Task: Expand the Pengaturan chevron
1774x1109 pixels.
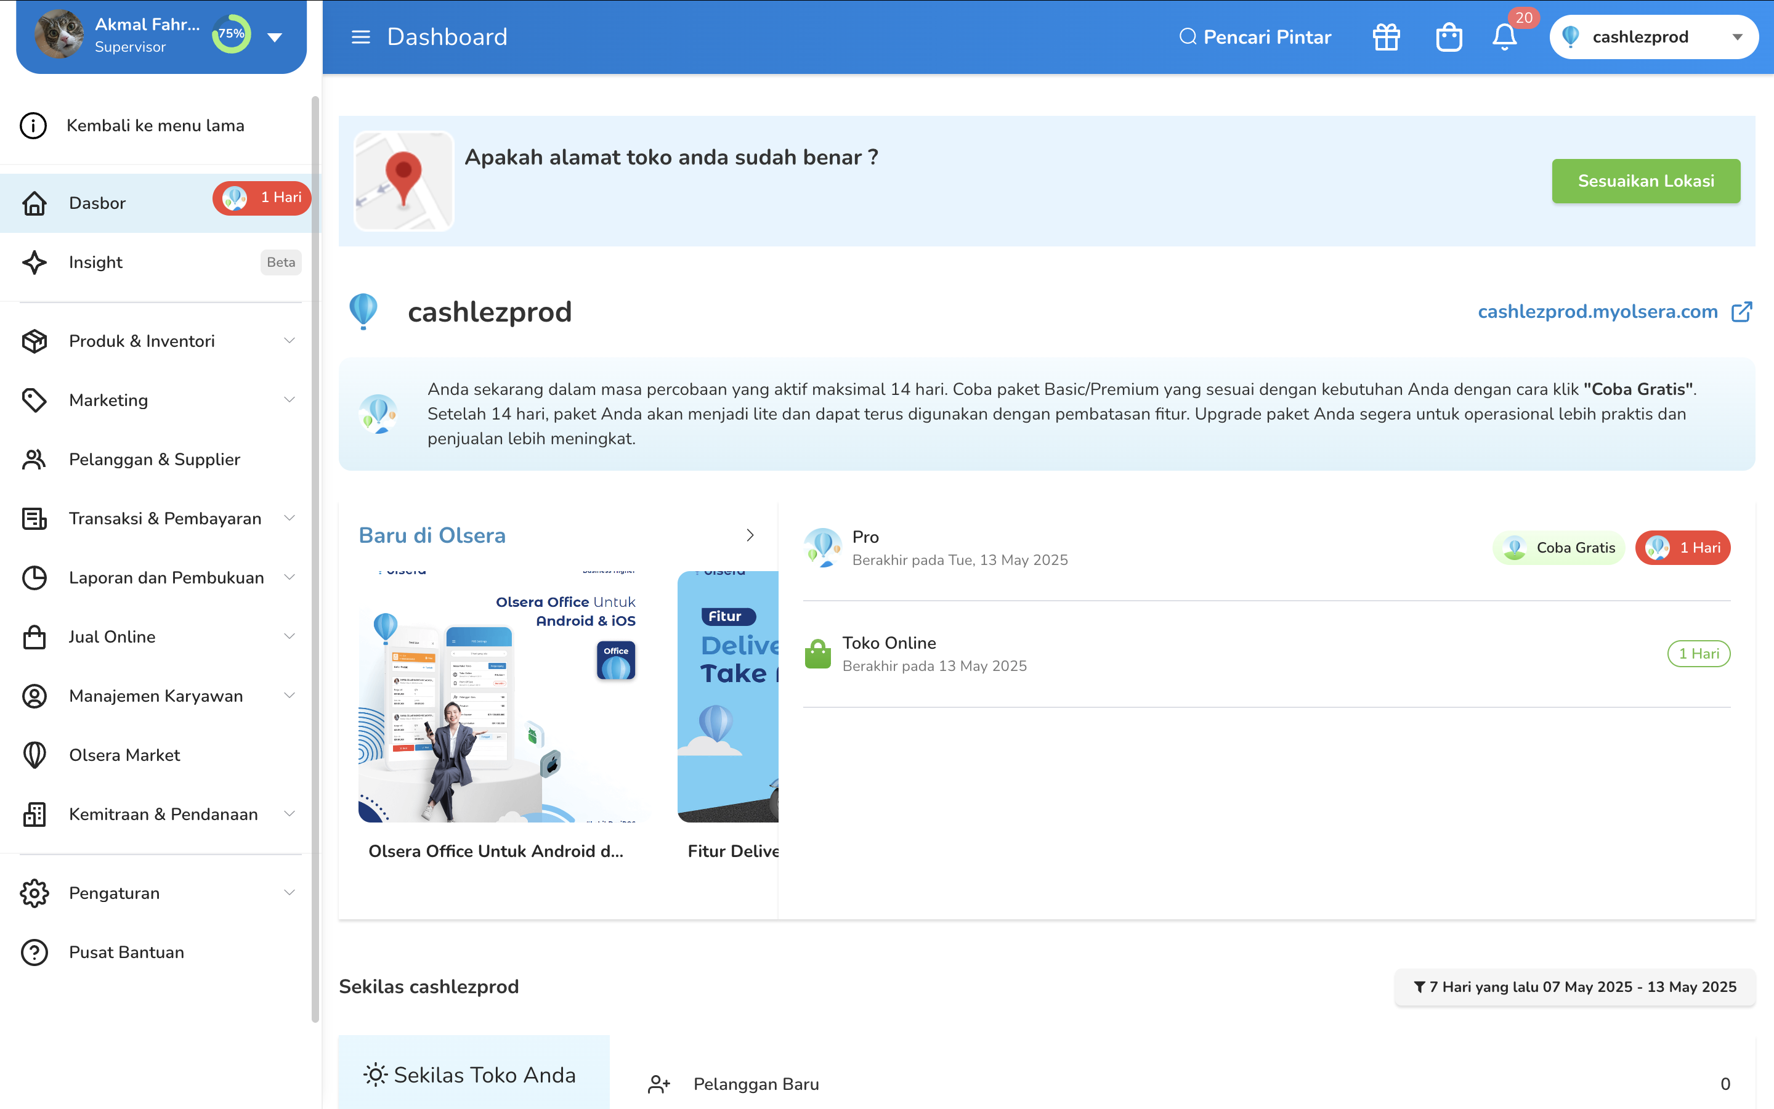Action: point(290,893)
